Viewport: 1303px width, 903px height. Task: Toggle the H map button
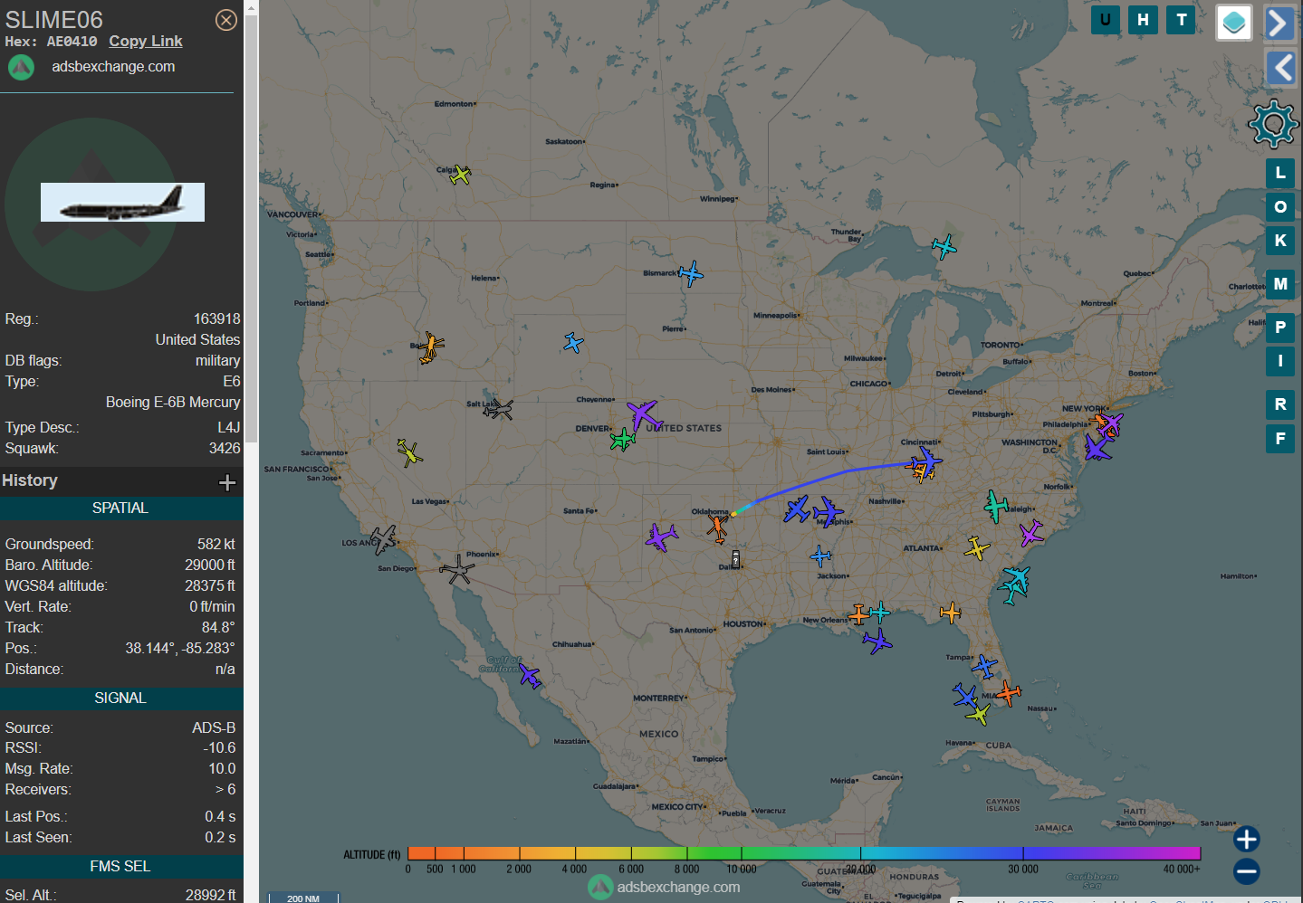pyautogui.click(x=1144, y=20)
